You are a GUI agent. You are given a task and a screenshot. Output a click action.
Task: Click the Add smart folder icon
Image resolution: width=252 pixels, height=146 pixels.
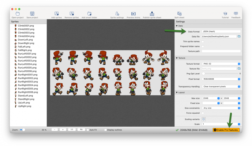[89, 14]
